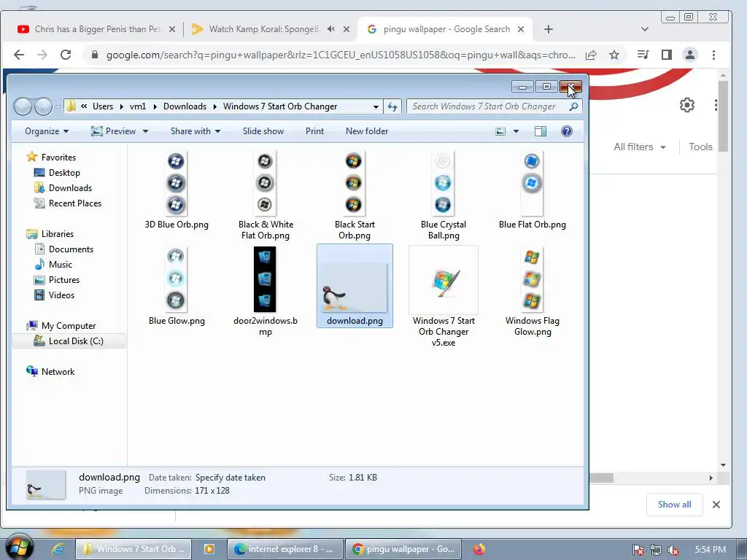Select Blue Crystal Ball.png file
This screenshot has height=560, width=747.
coord(443,195)
